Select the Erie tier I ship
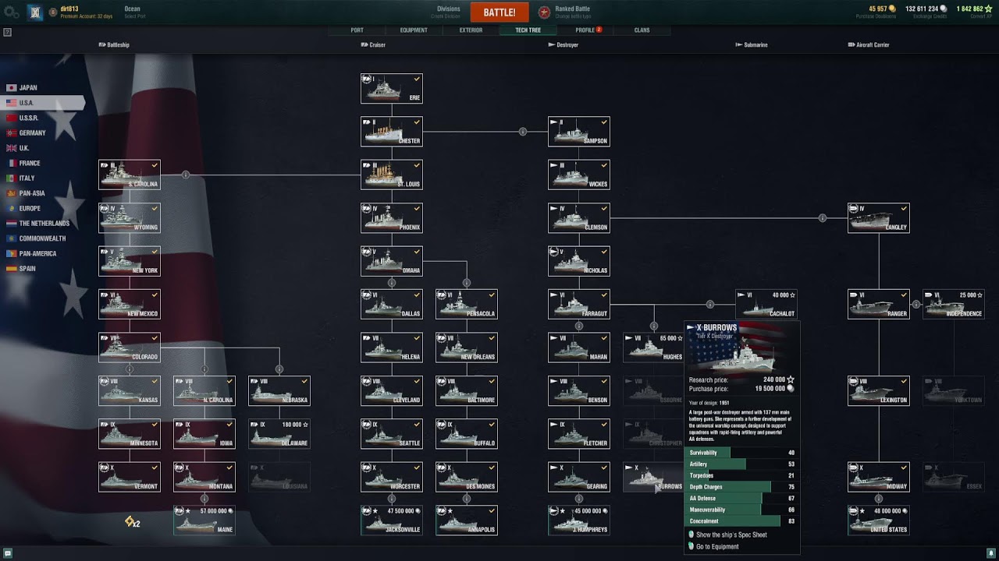 pos(392,89)
